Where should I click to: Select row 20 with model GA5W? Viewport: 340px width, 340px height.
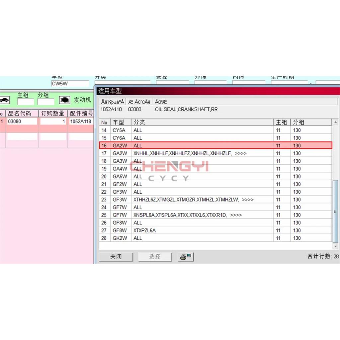coord(215,177)
